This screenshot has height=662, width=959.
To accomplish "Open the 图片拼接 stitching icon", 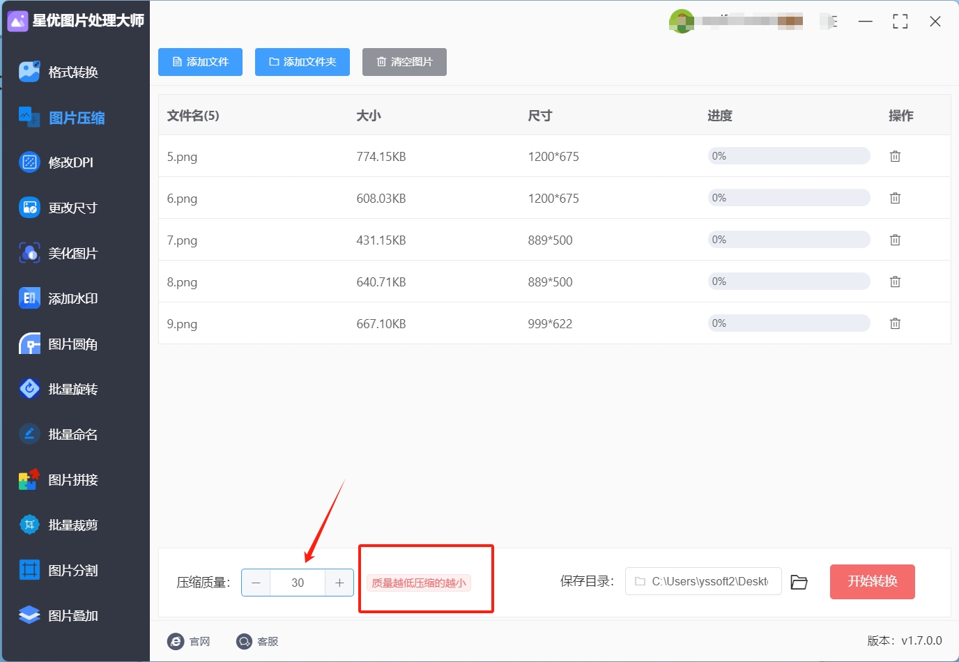I will tap(29, 479).
